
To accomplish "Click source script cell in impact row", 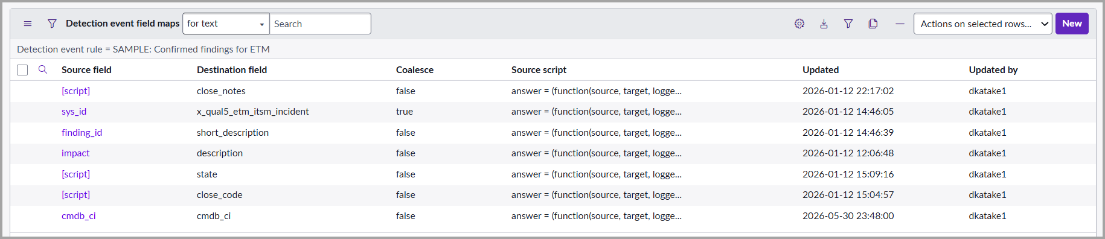I will point(597,153).
